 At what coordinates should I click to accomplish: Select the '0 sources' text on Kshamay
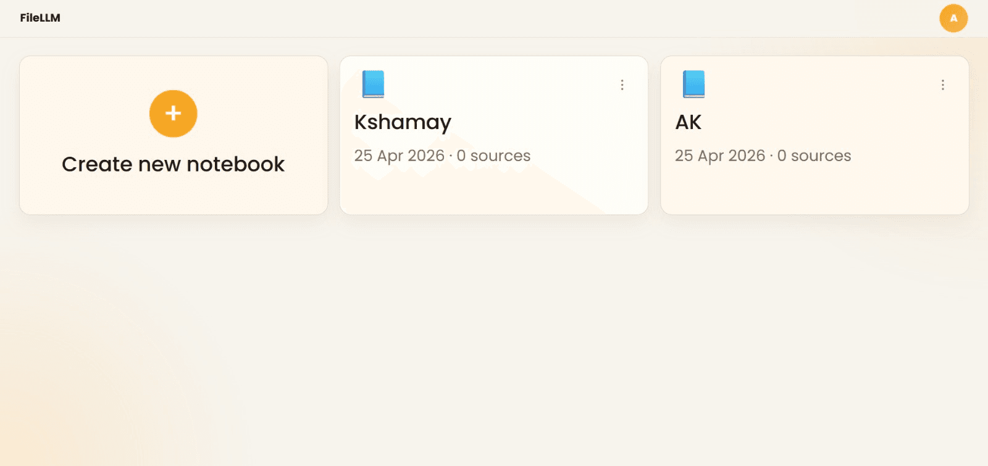point(493,156)
